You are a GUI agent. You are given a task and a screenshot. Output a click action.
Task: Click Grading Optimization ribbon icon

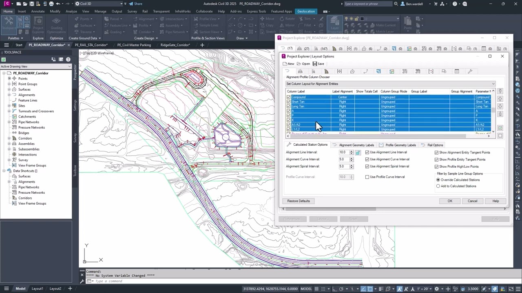pyautogui.click(x=56, y=25)
